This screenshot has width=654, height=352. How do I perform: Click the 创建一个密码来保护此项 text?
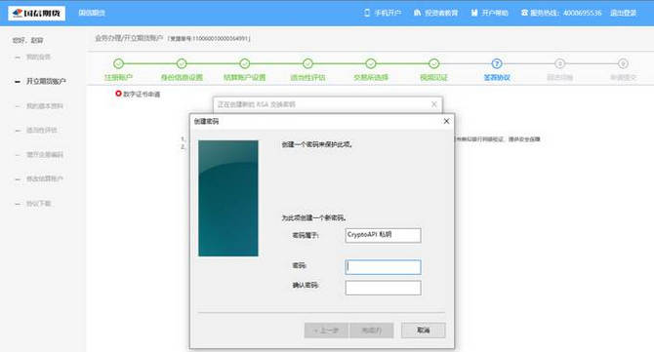tap(317, 144)
